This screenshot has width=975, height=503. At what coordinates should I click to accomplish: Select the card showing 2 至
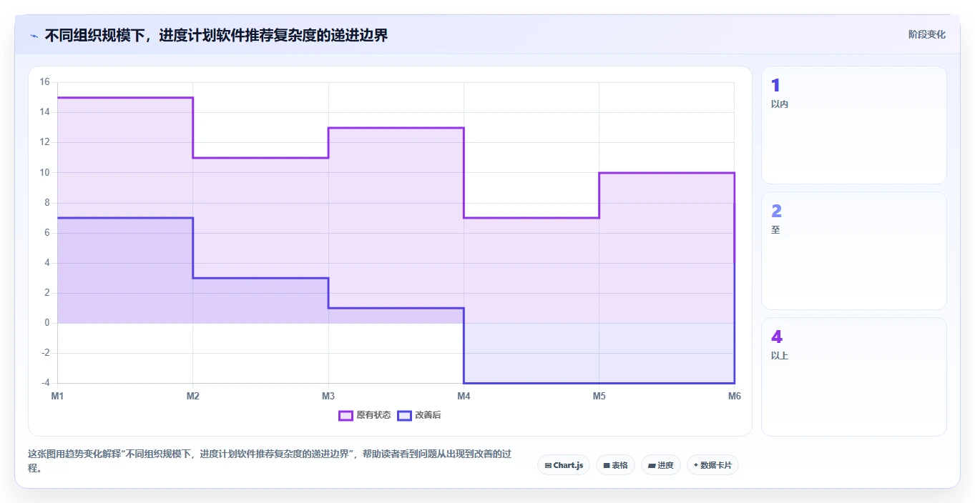click(854, 251)
